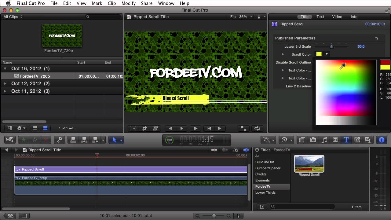Open the Enhancements magic wand menu
Viewport: 391px width, 220px height.
(x=268, y=140)
